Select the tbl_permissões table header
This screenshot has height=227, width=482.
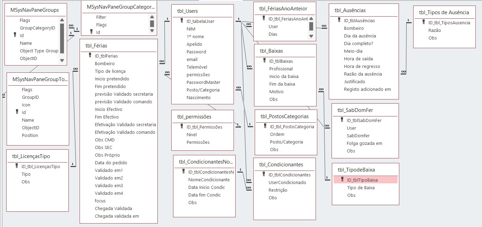[194, 116]
